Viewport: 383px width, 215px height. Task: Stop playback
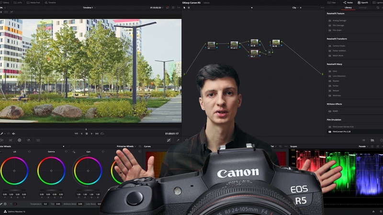pyautogui.click(x=87, y=134)
